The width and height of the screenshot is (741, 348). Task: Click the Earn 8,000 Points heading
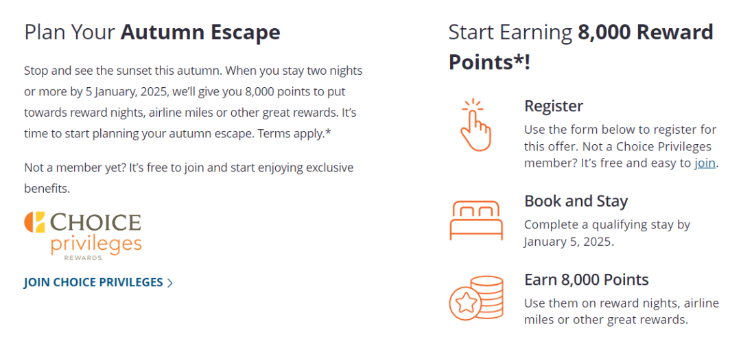point(587,279)
